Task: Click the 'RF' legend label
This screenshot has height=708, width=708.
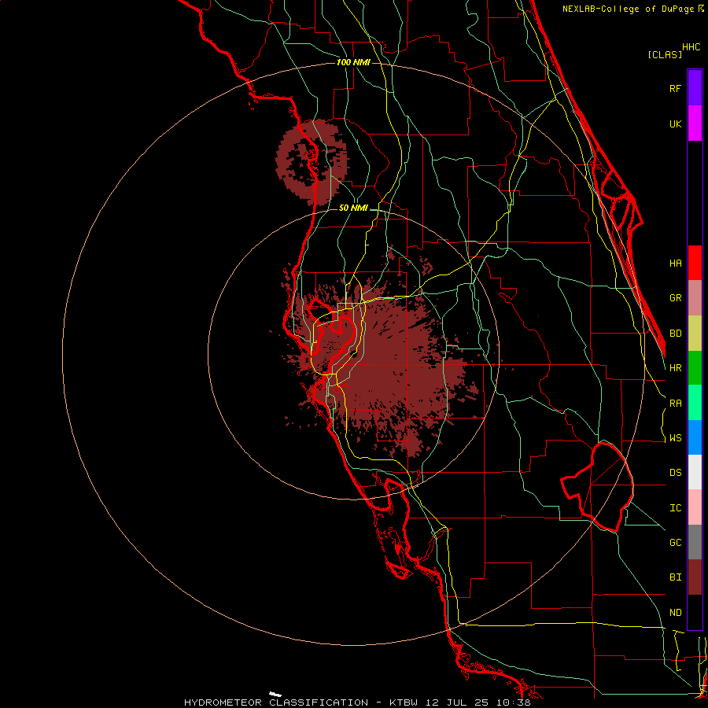Action: [x=675, y=88]
